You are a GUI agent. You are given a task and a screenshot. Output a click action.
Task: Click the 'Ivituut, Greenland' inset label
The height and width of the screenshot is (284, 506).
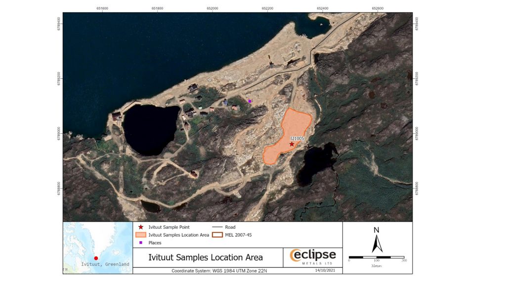(x=105, y=264)
